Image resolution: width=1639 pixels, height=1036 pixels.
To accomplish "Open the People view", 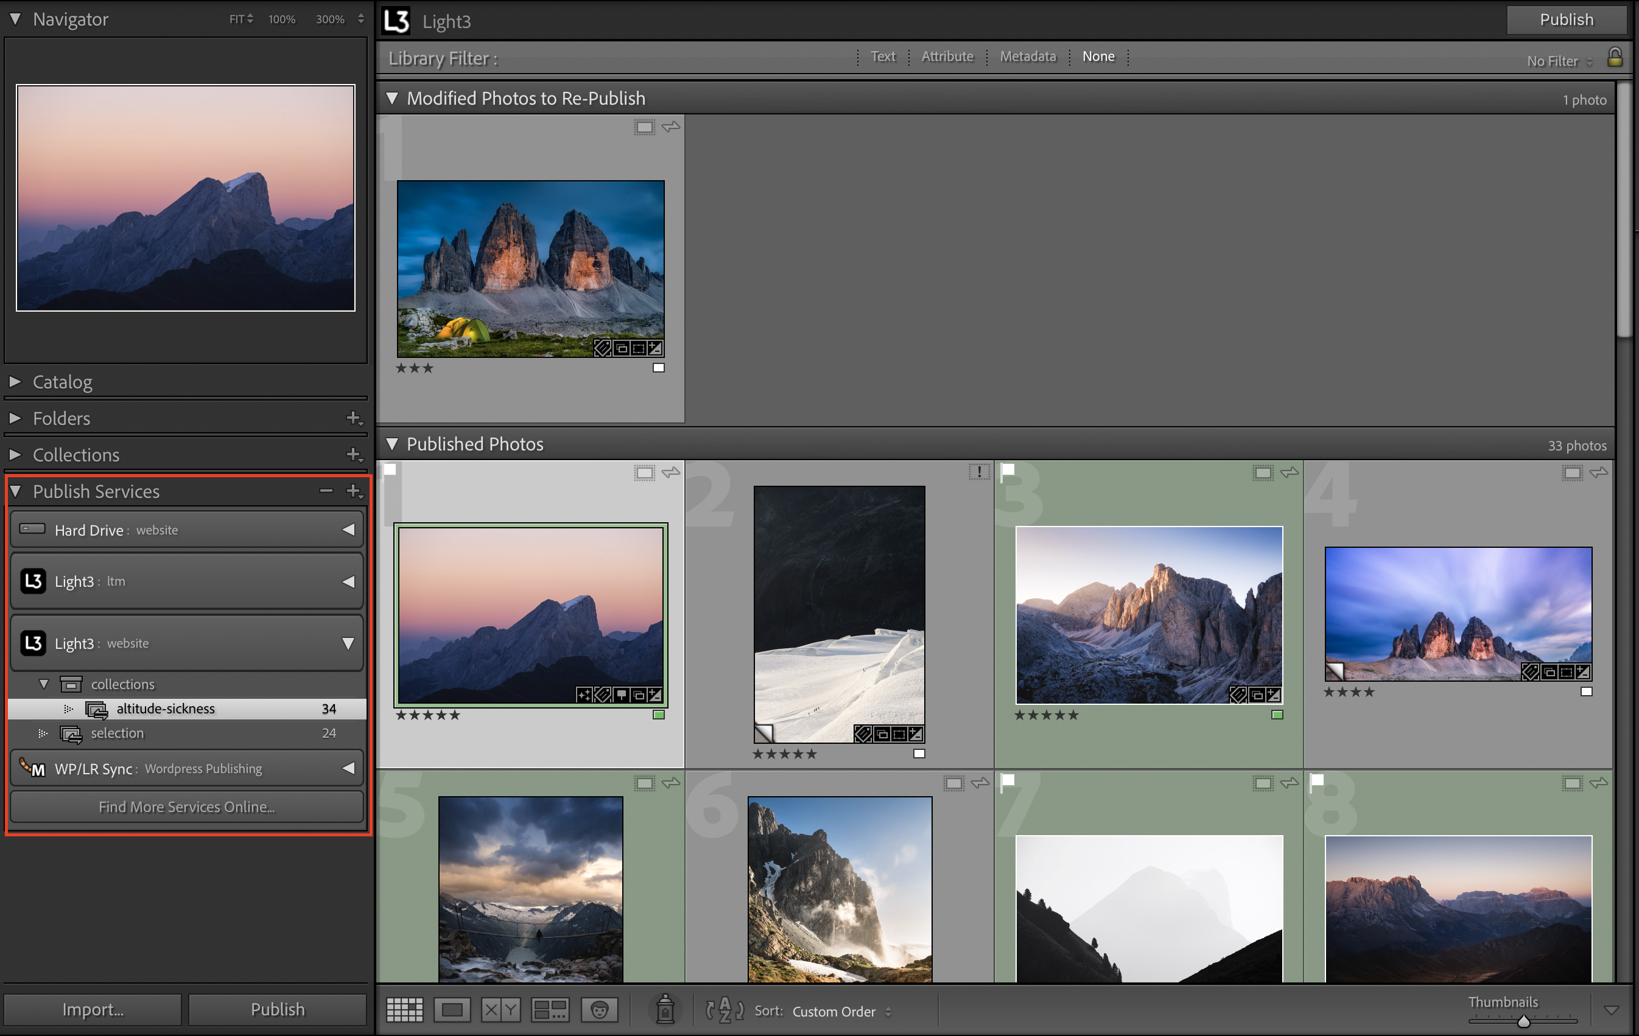I will [x=599, y=1009].
